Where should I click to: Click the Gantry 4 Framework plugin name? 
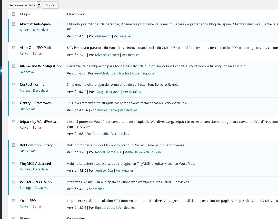36,103
